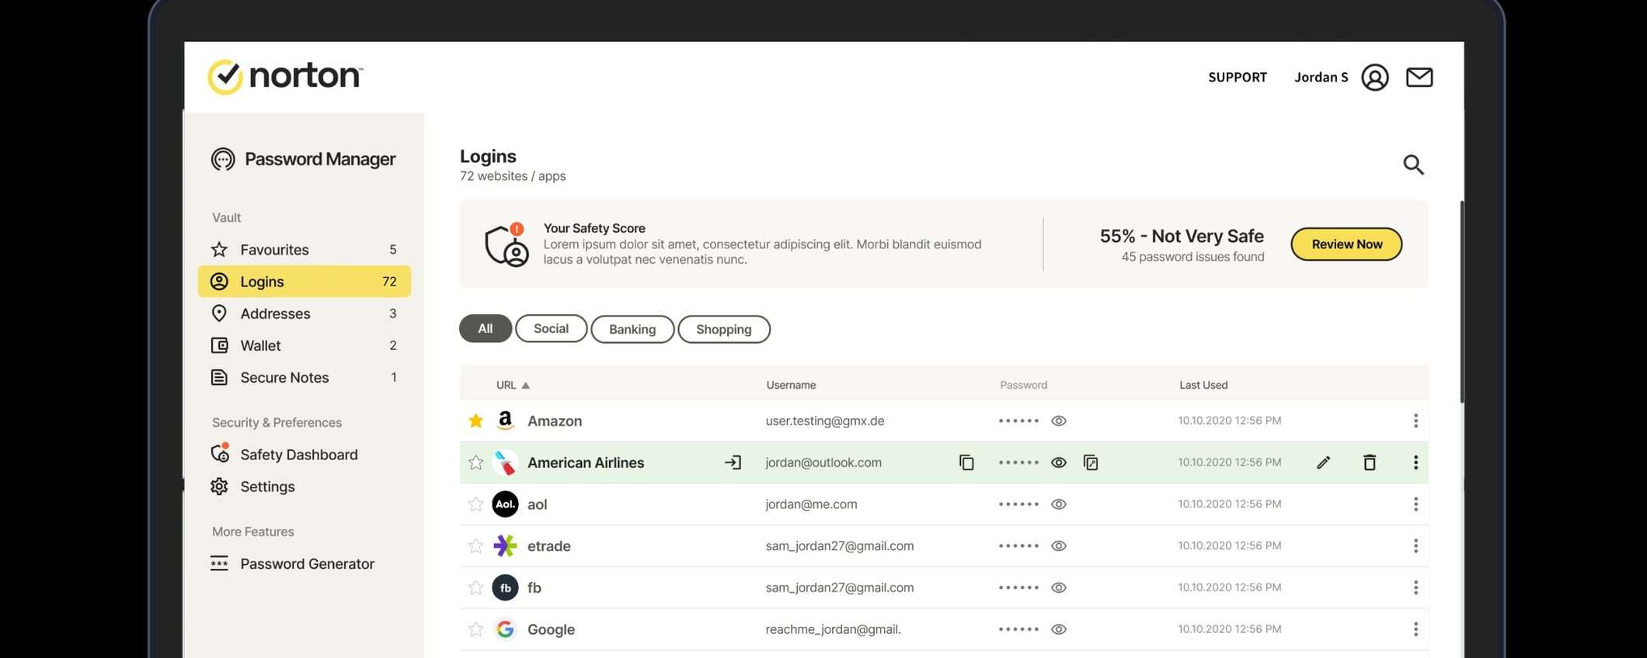Open the mail envelope icon in header
The width and height of the screenshot is (1647, 658).
[1419, 78]
